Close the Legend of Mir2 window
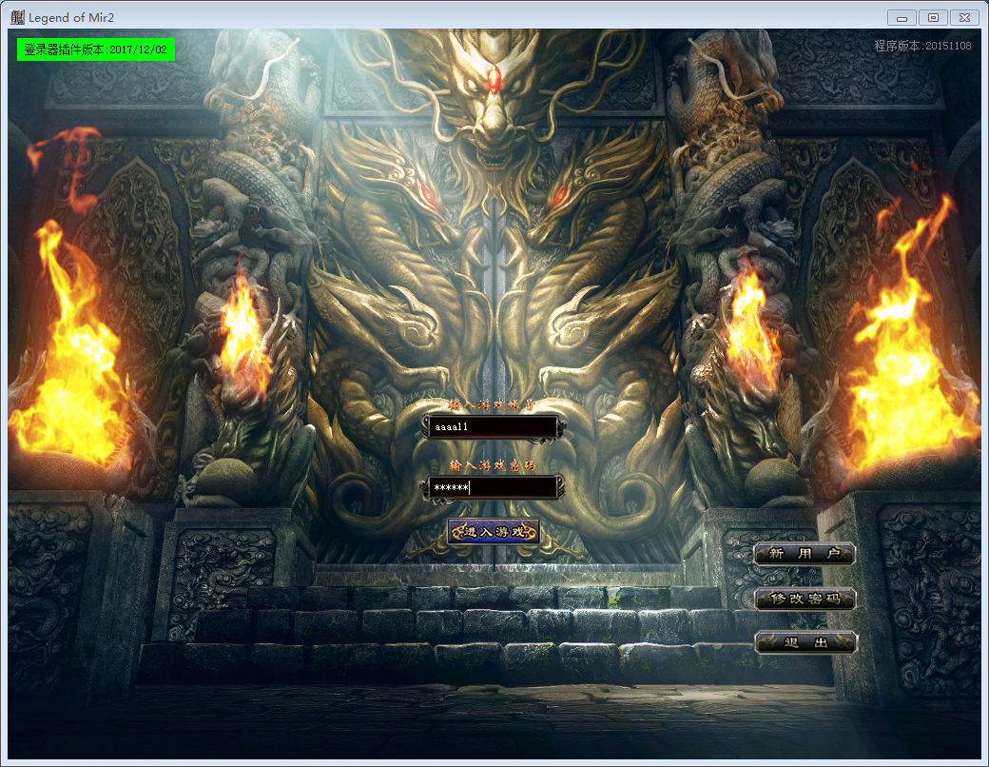 pos(964,18)
